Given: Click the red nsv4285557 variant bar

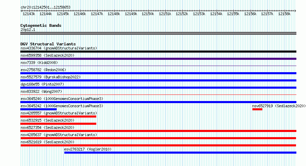Looking at the screenshot, I should tap(58, 117).
